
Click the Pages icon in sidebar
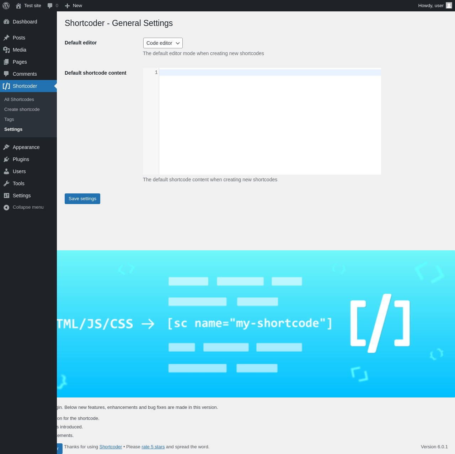[6, 62]
